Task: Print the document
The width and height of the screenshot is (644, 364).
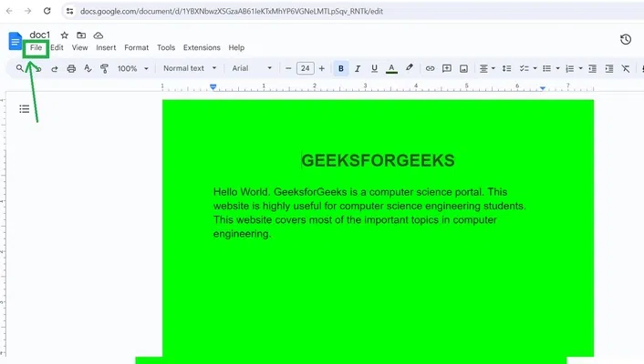Action: [71, 68]
